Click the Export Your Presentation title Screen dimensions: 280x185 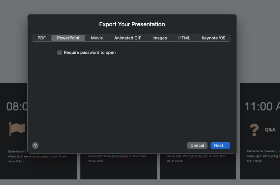pos(132,24)
